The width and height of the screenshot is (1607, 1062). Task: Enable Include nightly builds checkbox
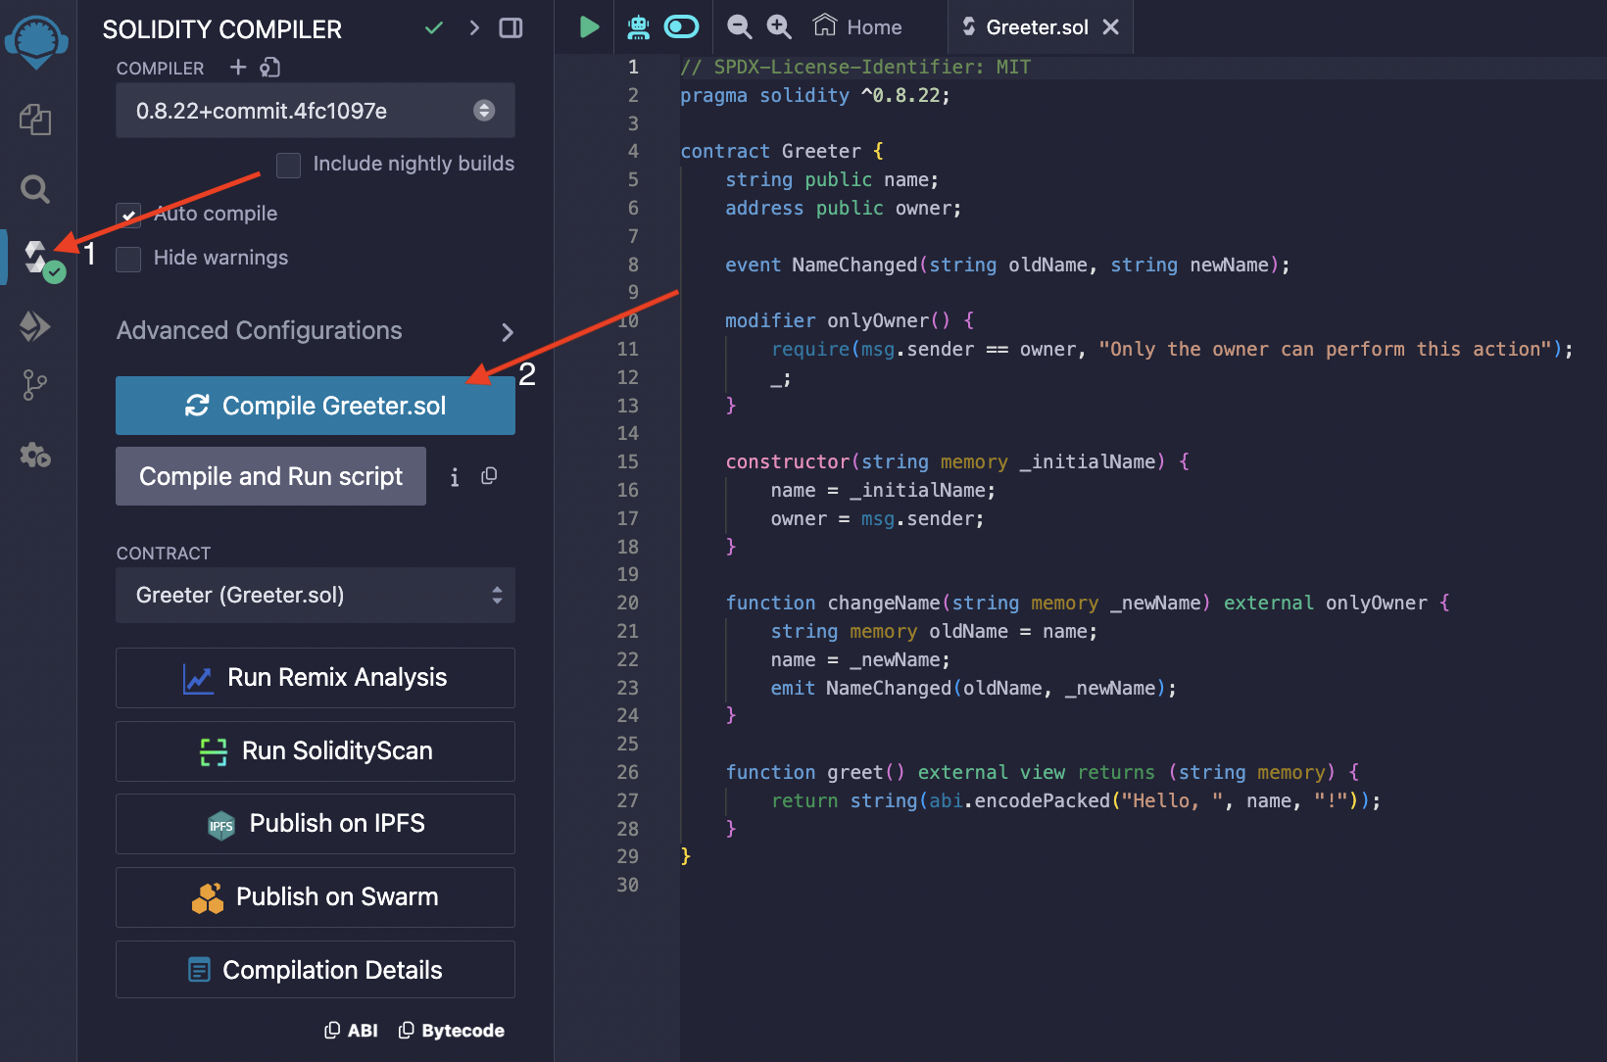[x=288, y=165]
